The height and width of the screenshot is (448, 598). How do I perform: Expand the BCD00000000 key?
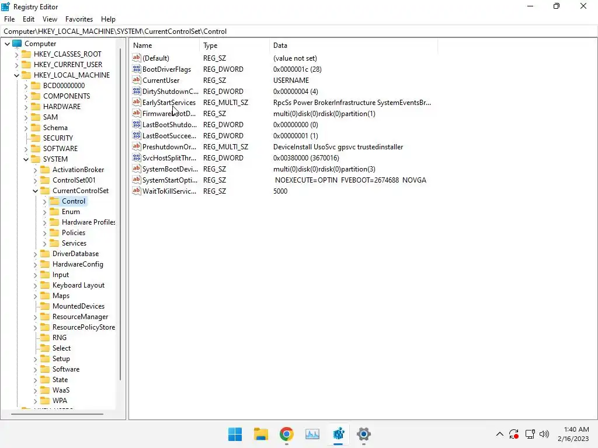tap(26, 86)
